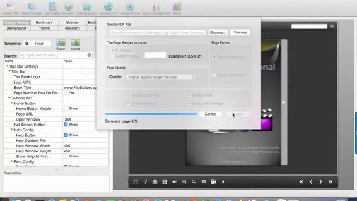Collapse the Print Config tree node
This screenshot has width=357, height=201.
click(x=12, y=161)
